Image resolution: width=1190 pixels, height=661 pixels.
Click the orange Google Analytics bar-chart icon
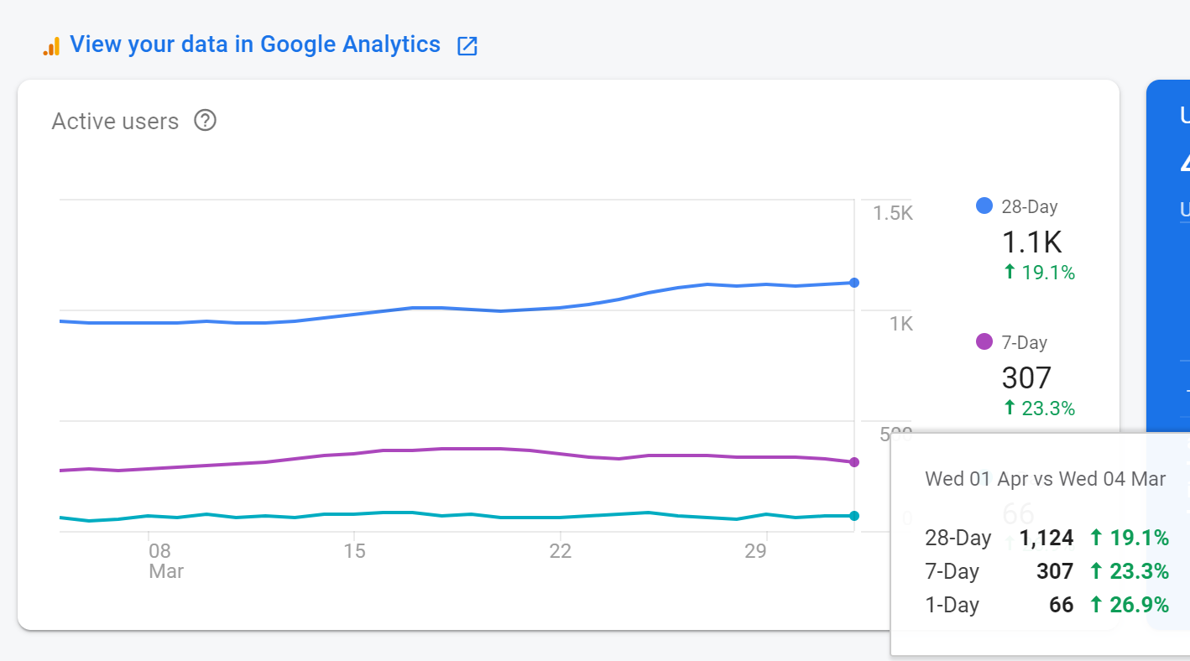pos(52,46)
